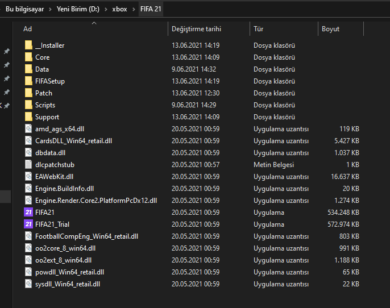Click the EAWebKit.dll file icon
This screenshot has width=390, height=308.
[x=28, y=177]
